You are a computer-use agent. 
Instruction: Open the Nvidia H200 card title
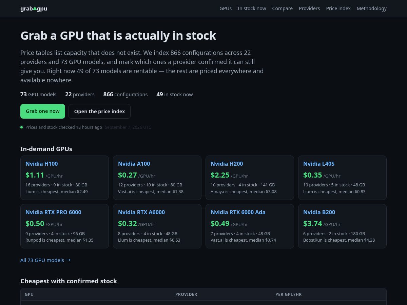point(227,164)
